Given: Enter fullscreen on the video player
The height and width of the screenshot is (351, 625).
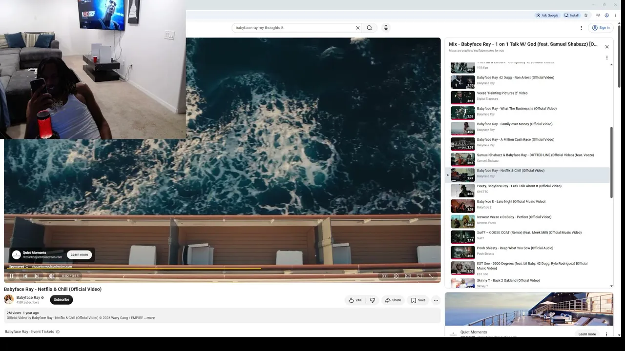Looking at the screenshot, I should (431, 276).
